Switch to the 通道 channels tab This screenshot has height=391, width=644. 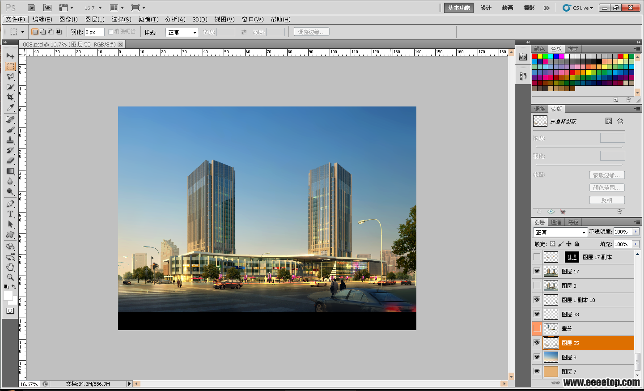coord(556,222)
